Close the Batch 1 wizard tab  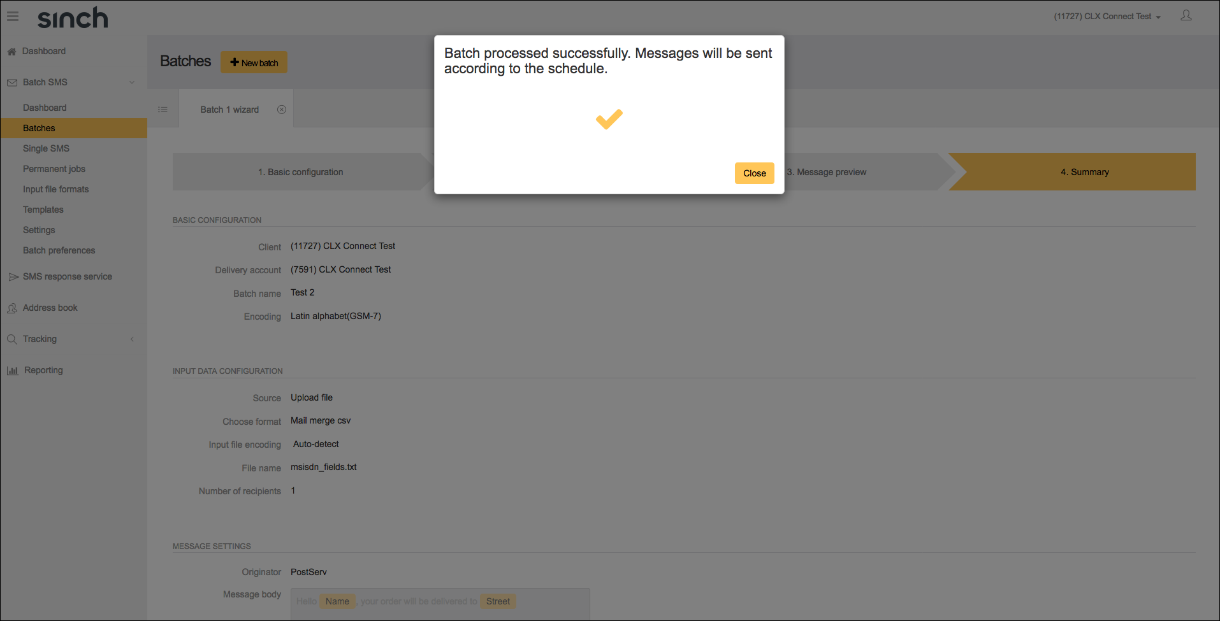tap(282, 109)
